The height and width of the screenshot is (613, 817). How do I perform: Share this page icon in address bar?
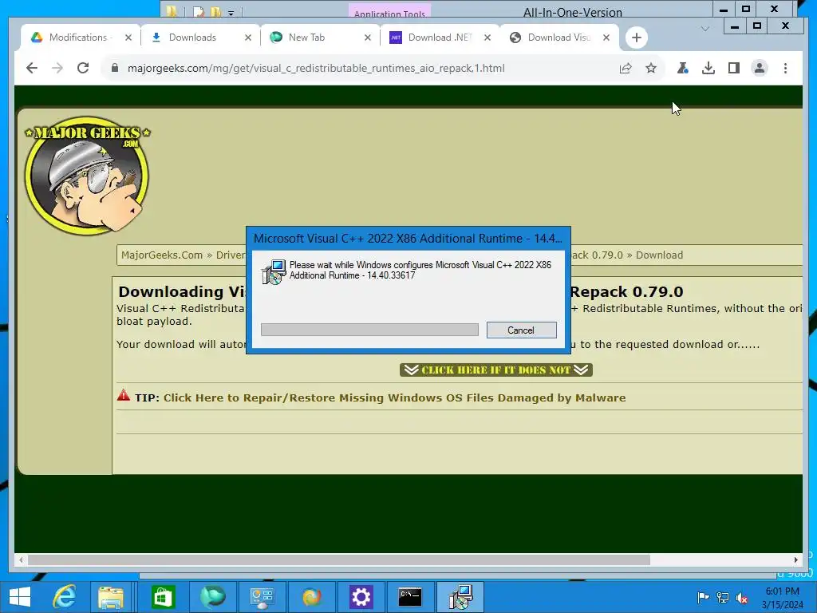(x=626, y=68)
